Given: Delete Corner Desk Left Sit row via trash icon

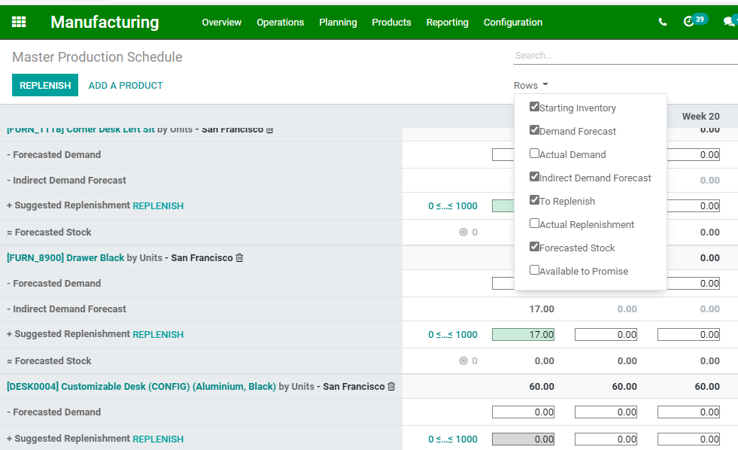Looking at the screenshot, I should [x=269, y=130].
